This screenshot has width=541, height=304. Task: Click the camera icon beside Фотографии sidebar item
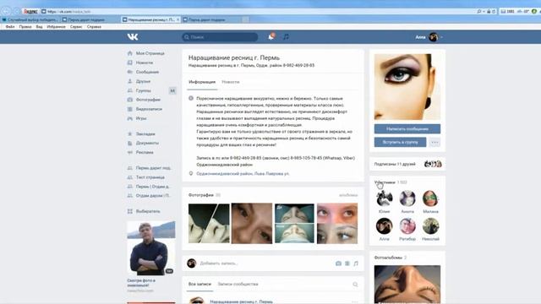tap(129, 100)
